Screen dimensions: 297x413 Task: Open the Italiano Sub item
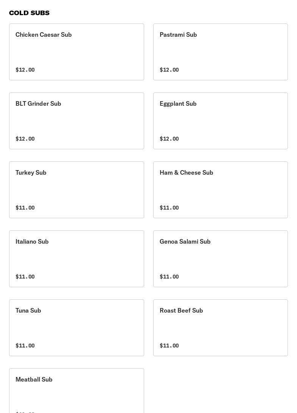coord(76,259)
